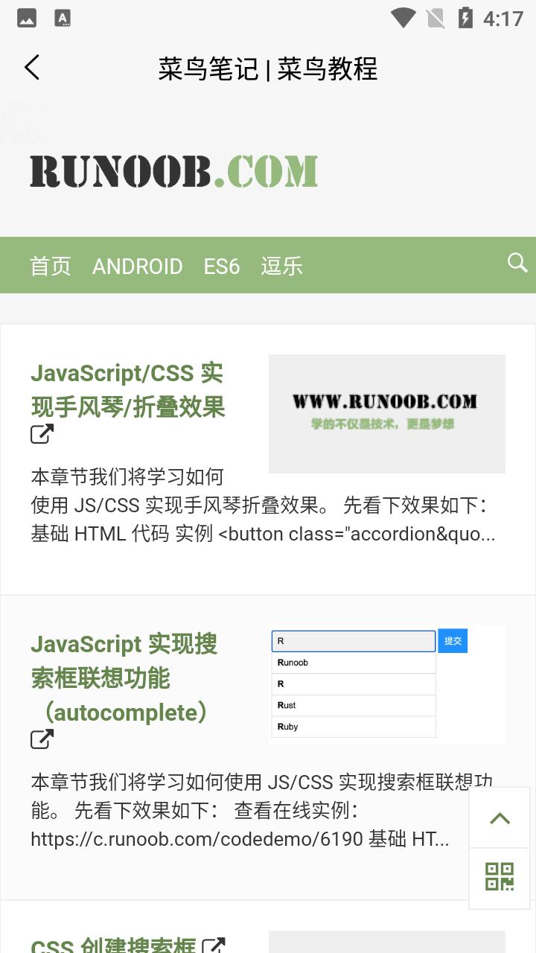
Task: Open the 逗乐 menu item
Action: coord(281,266)
